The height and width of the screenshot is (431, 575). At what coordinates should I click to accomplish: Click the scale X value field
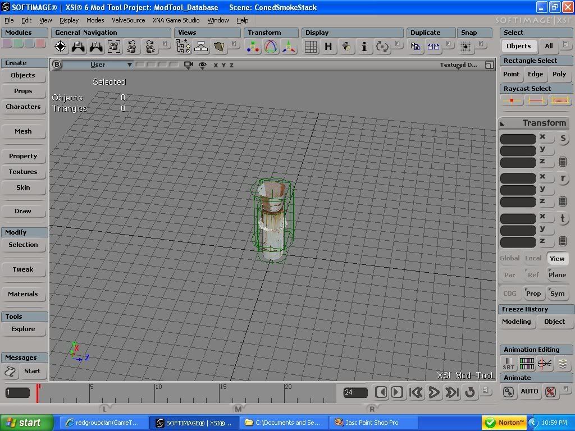pos(518,139)
